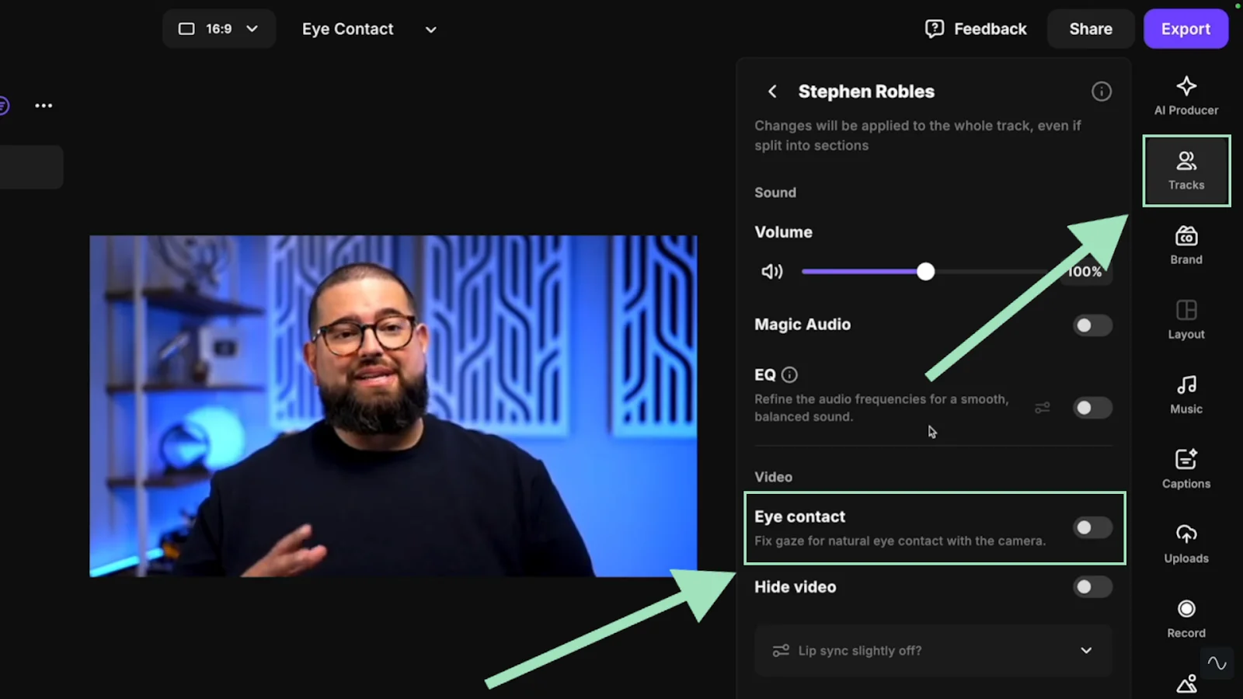The width and height of the screenshot is (1243, 699).
Task: Open the Captions panel
Action: pos(1186,468)
